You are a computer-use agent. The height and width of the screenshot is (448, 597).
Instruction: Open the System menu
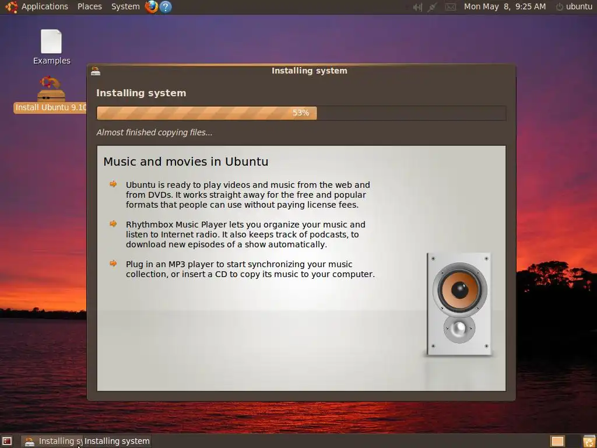pyautogui.click(x=125, y=6)
